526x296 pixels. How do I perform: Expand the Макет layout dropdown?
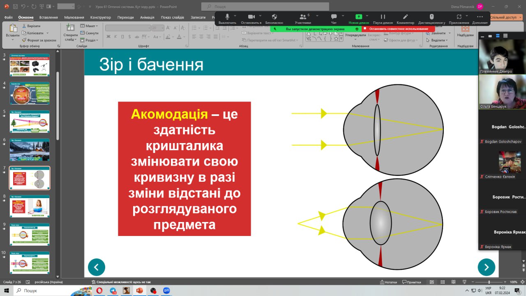coord(90,26)
